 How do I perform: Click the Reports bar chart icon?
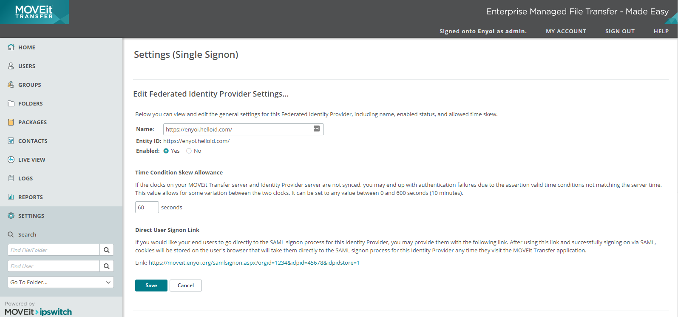11,197
